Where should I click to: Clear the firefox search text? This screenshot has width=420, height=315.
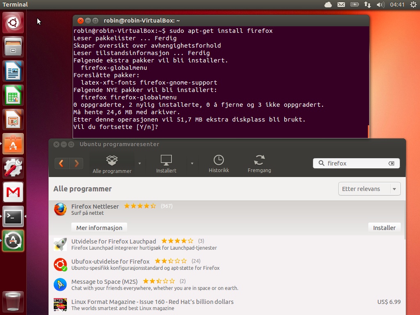click(x=391, y=163)
